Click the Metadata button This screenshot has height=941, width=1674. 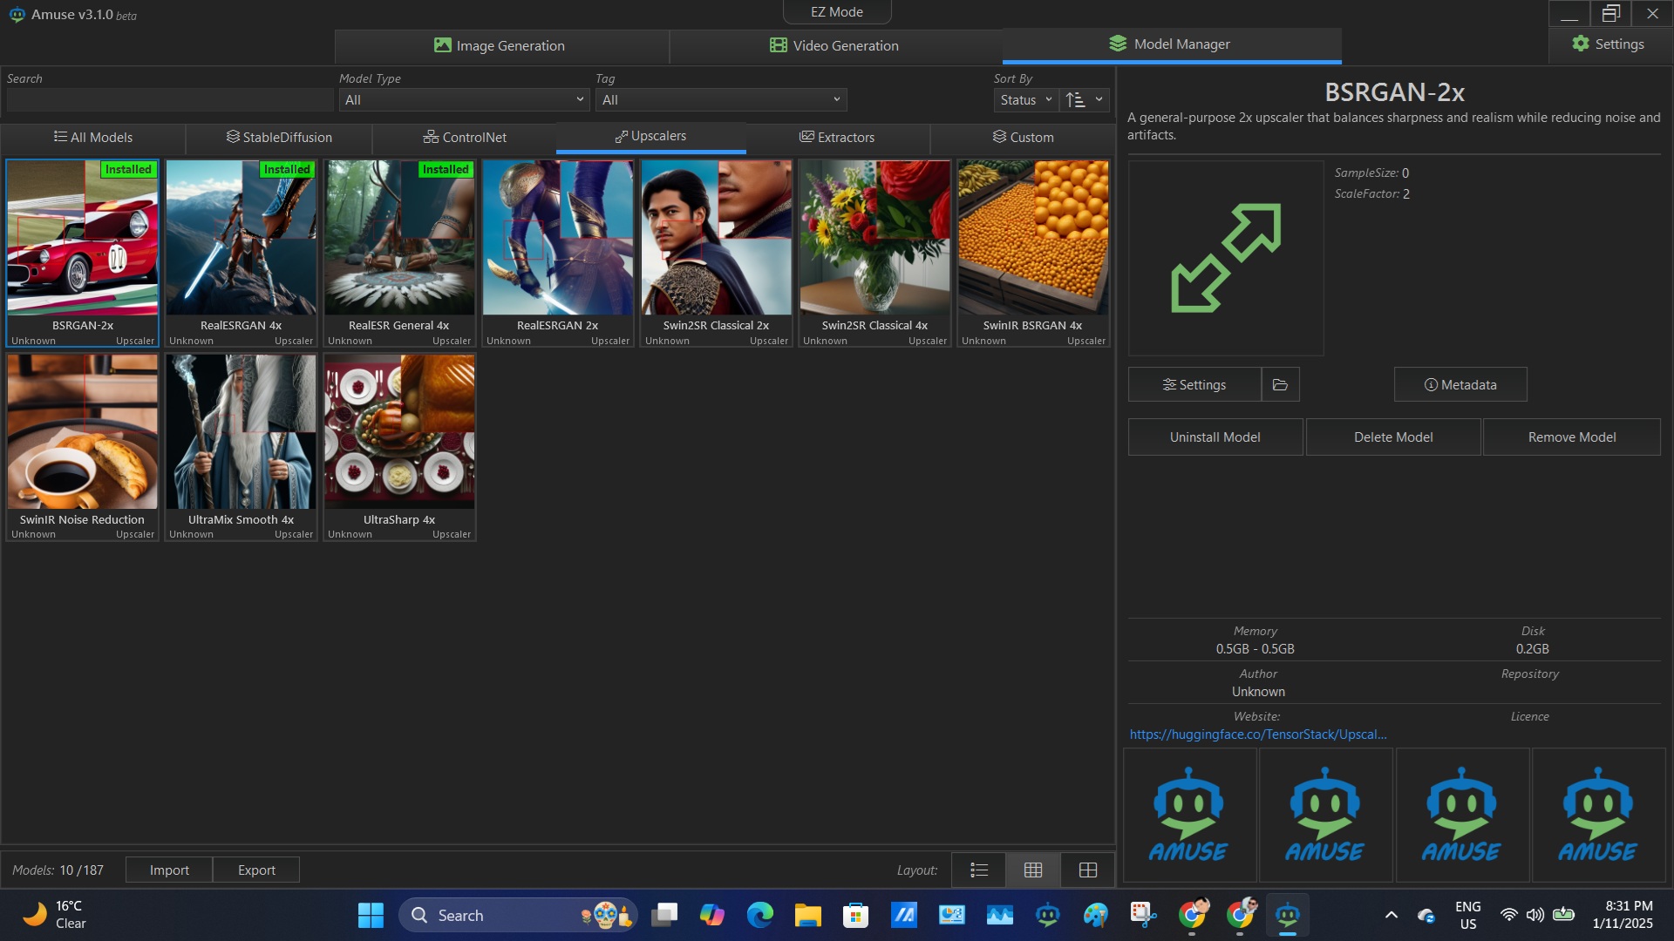pos(1460,384)
